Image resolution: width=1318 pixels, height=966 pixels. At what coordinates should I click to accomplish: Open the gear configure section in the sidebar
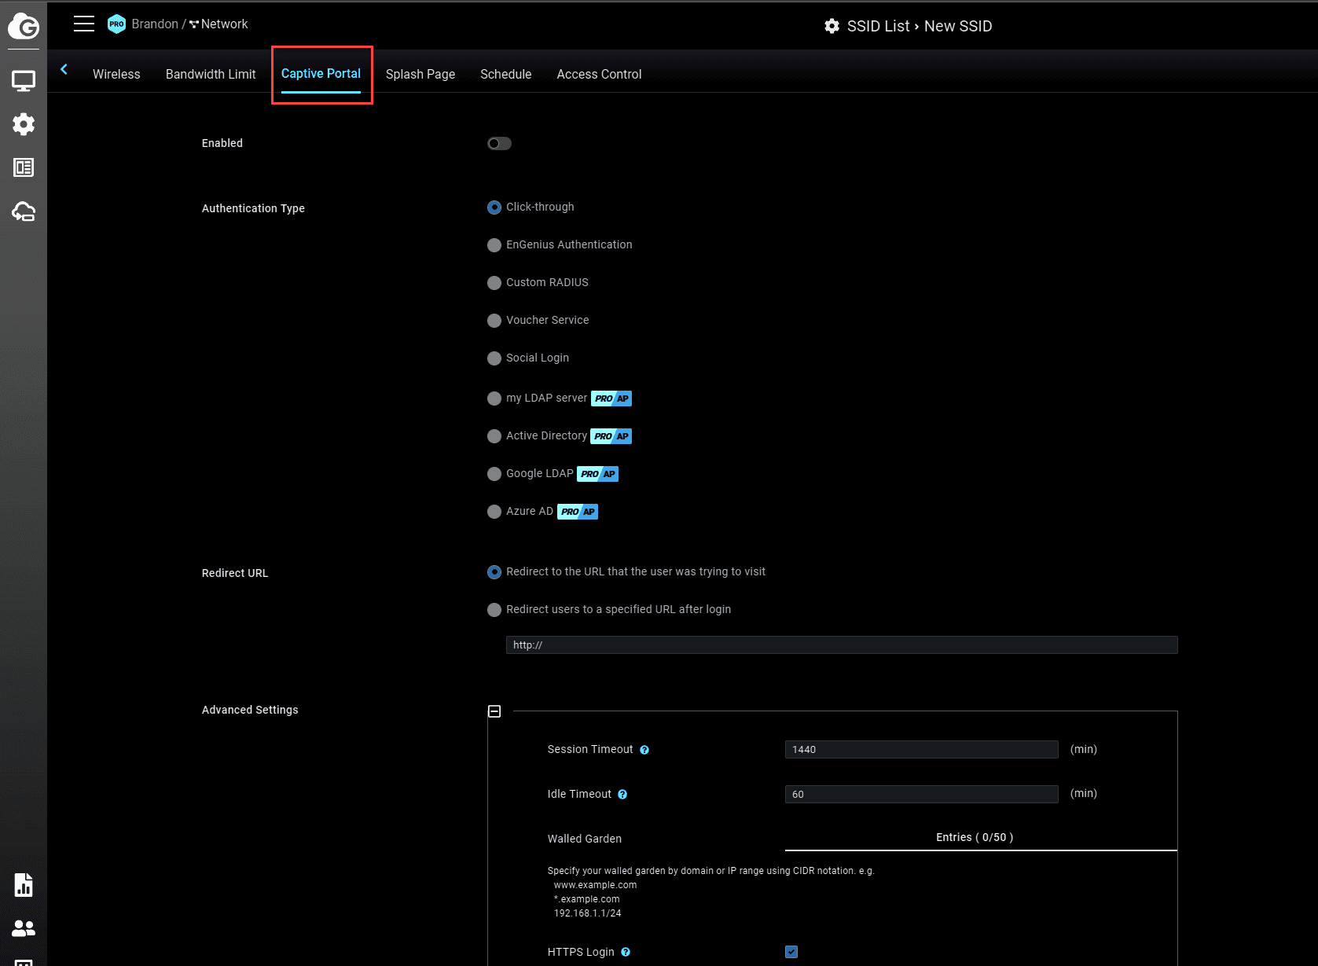pos(24,124)
